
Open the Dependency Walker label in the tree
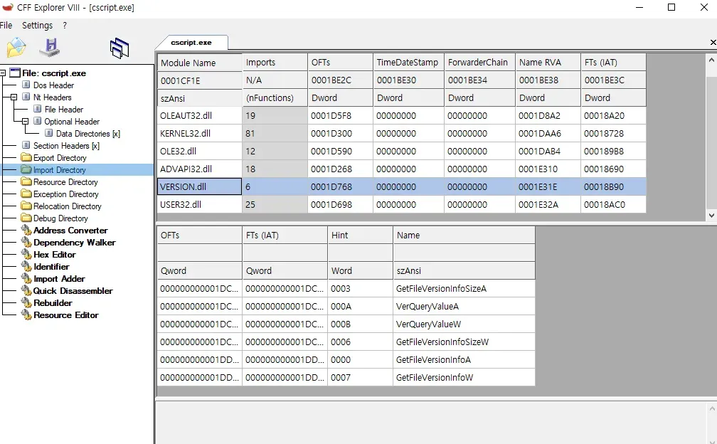point(75,243)
